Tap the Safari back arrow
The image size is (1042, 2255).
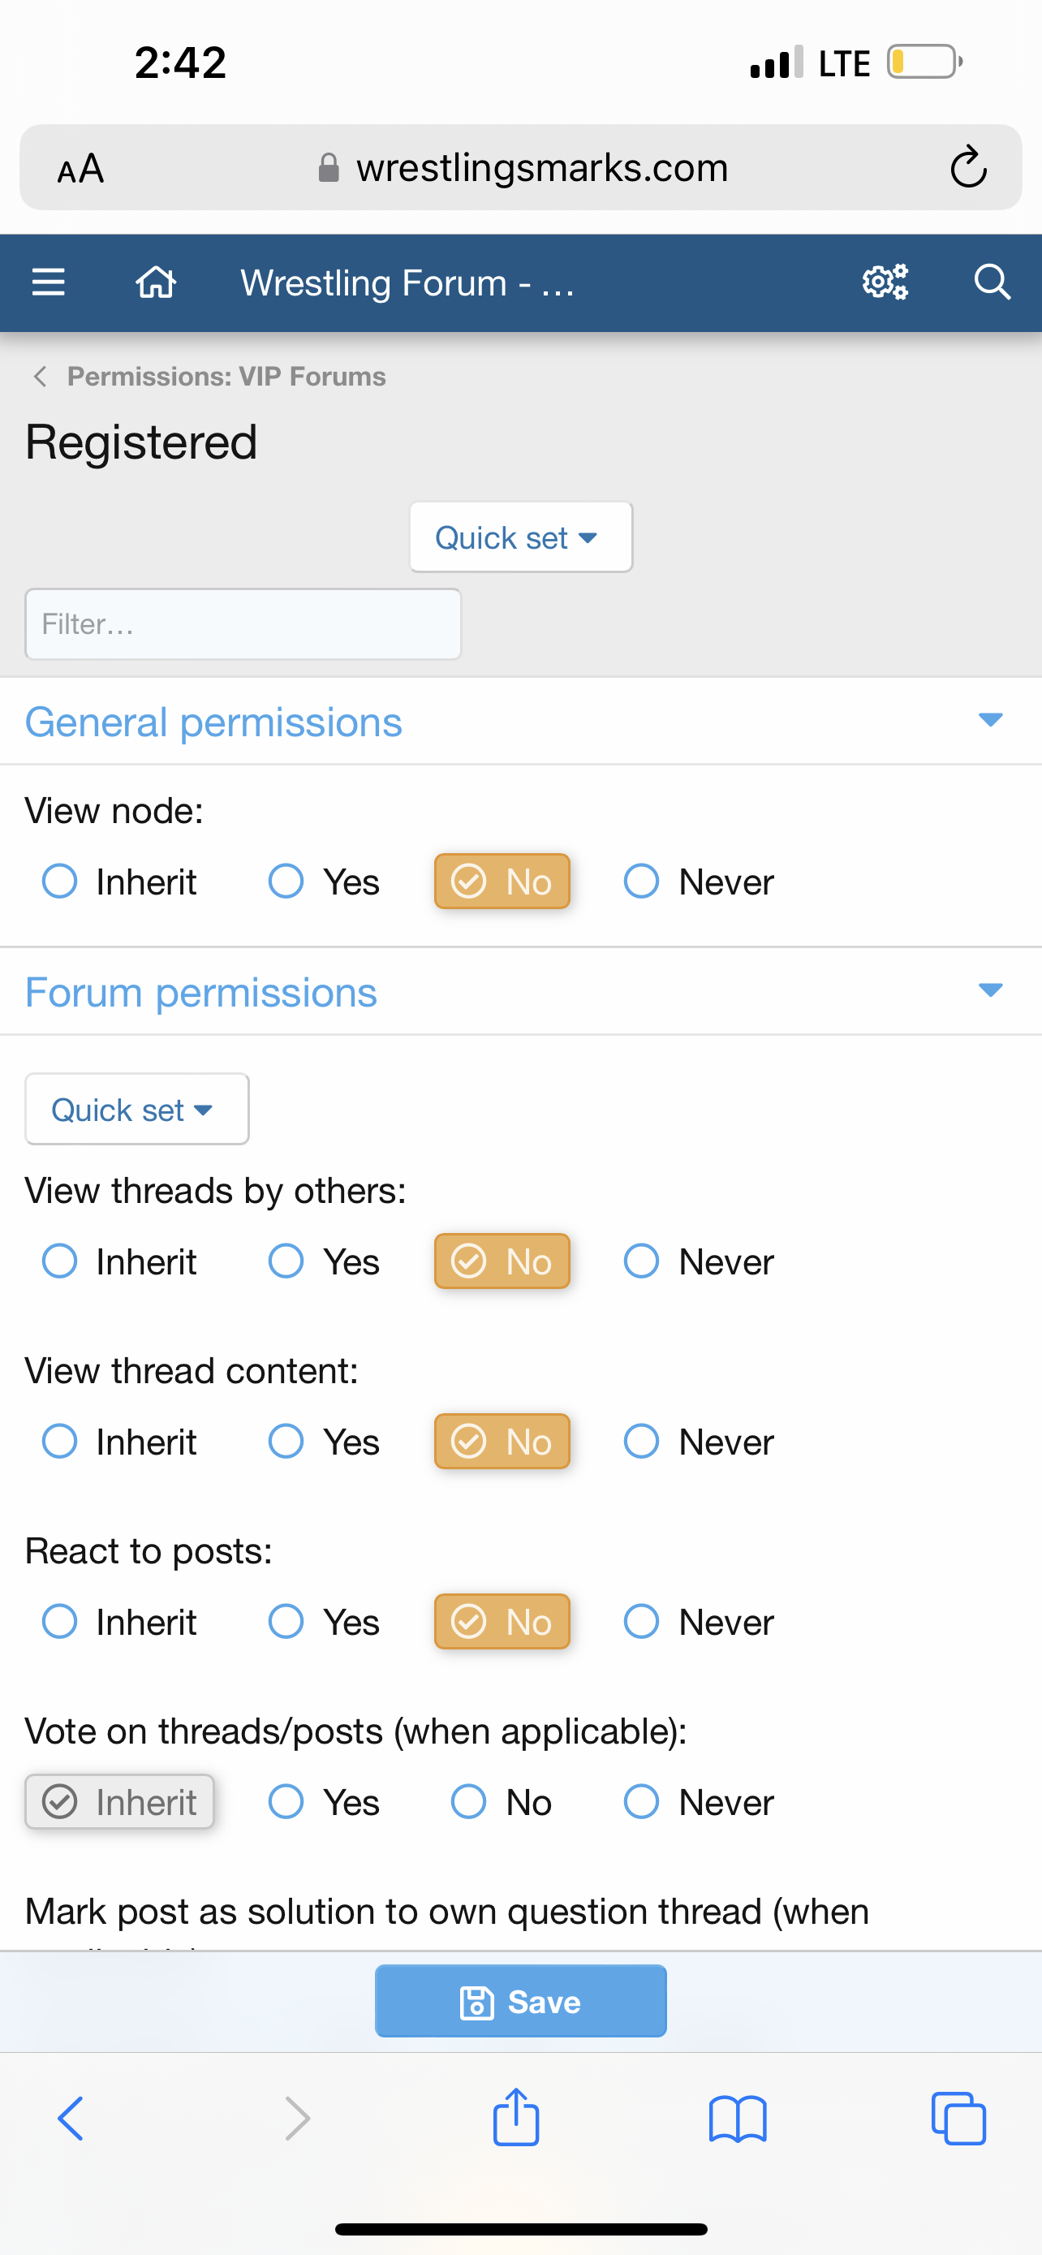click(70, 2119)
